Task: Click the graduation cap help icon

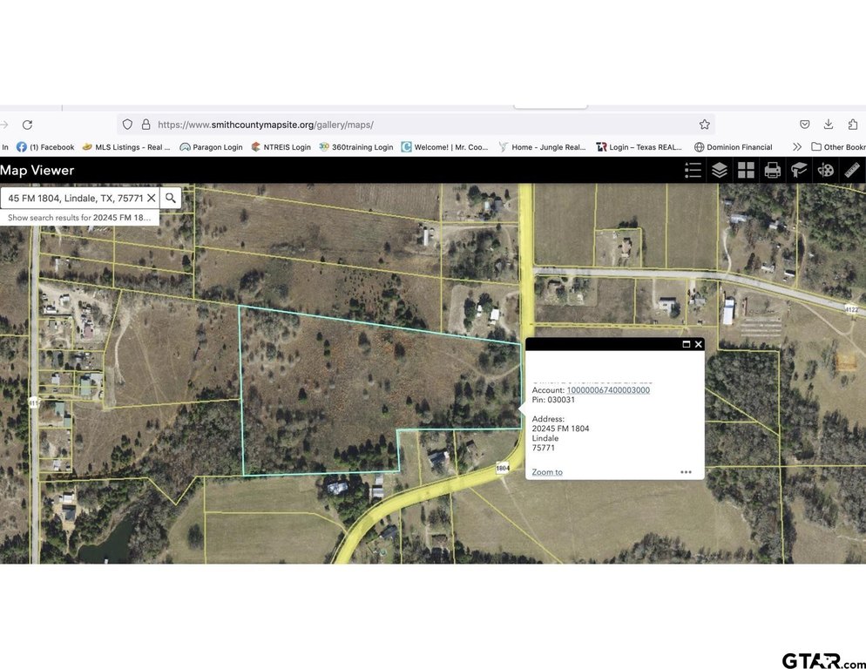Action: [x=799, y=170]
